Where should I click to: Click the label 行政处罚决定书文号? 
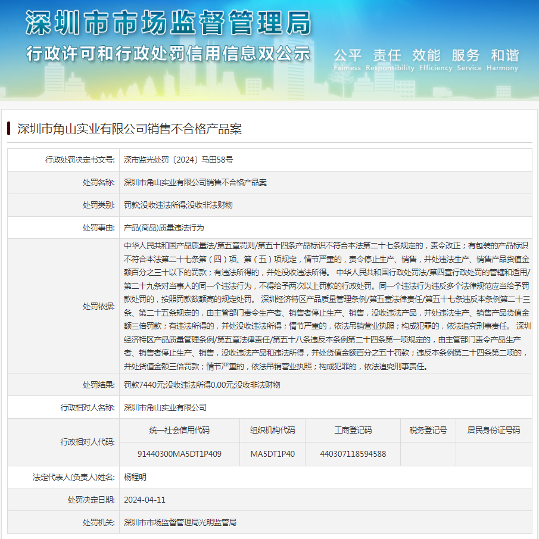[x=80, y=160]
